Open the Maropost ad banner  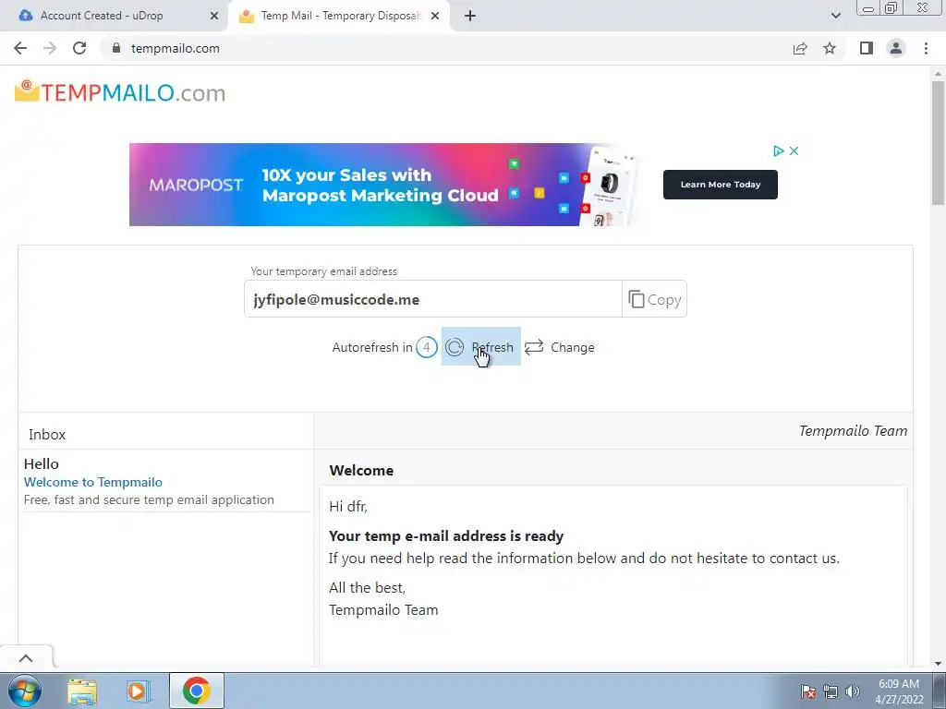(x=383, y=185)
